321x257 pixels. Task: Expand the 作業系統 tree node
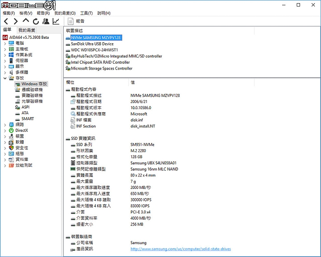5,55
